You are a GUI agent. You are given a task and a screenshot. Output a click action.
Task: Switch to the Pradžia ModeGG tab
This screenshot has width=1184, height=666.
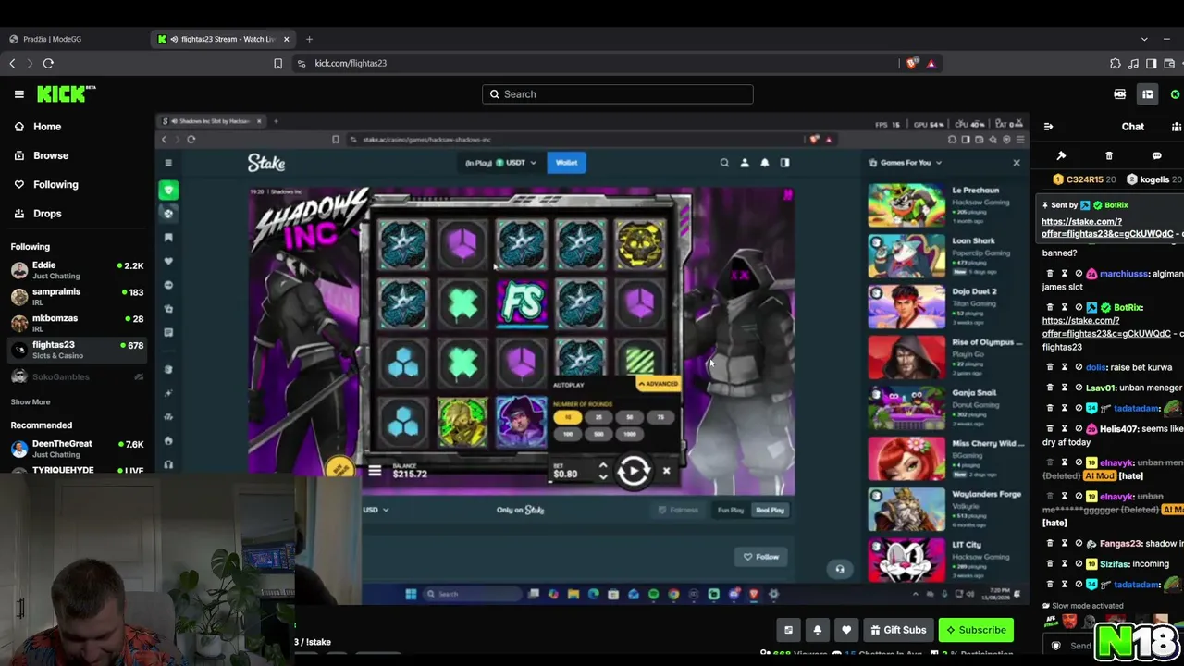click(74, 39)
